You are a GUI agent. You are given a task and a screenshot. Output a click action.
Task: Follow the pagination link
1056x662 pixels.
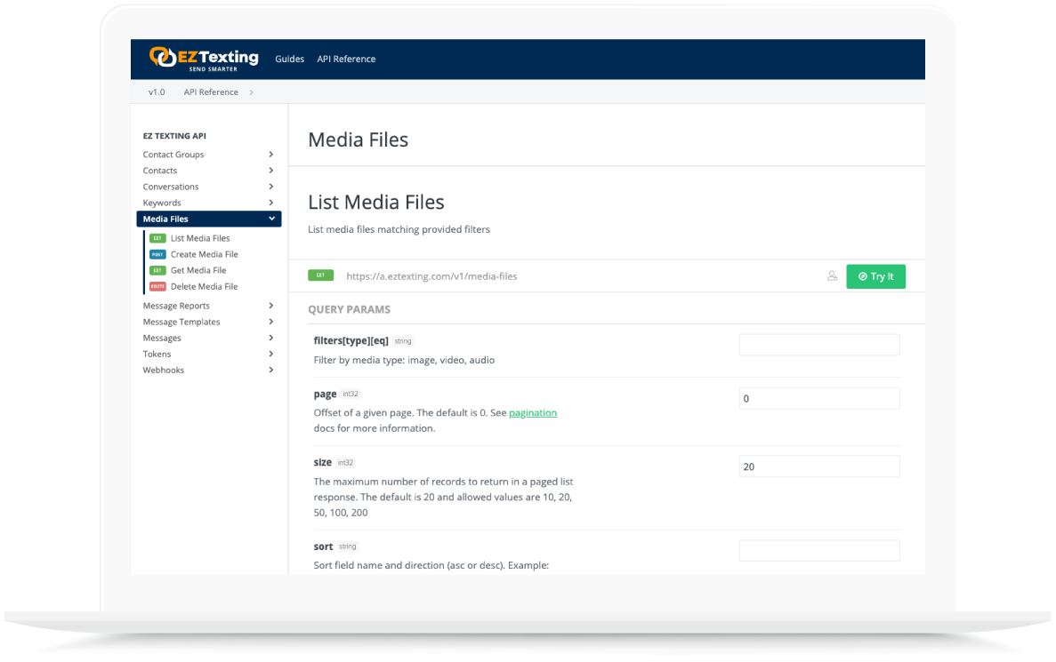(533, 413)
